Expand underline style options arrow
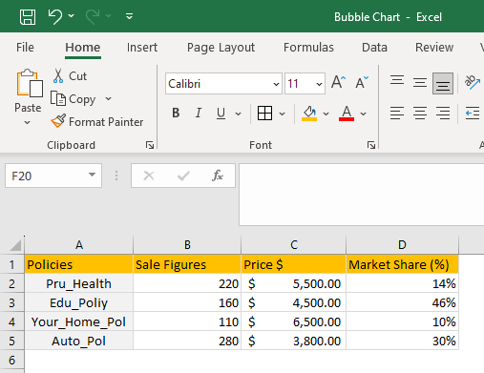Image resolution: width=484 pixels, height=373 pixels. point(238,114)
